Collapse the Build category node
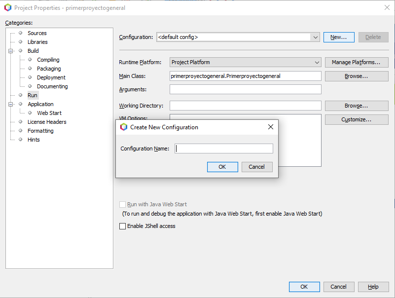This screenshot has height=298, width=395. [x=10, y=51]
